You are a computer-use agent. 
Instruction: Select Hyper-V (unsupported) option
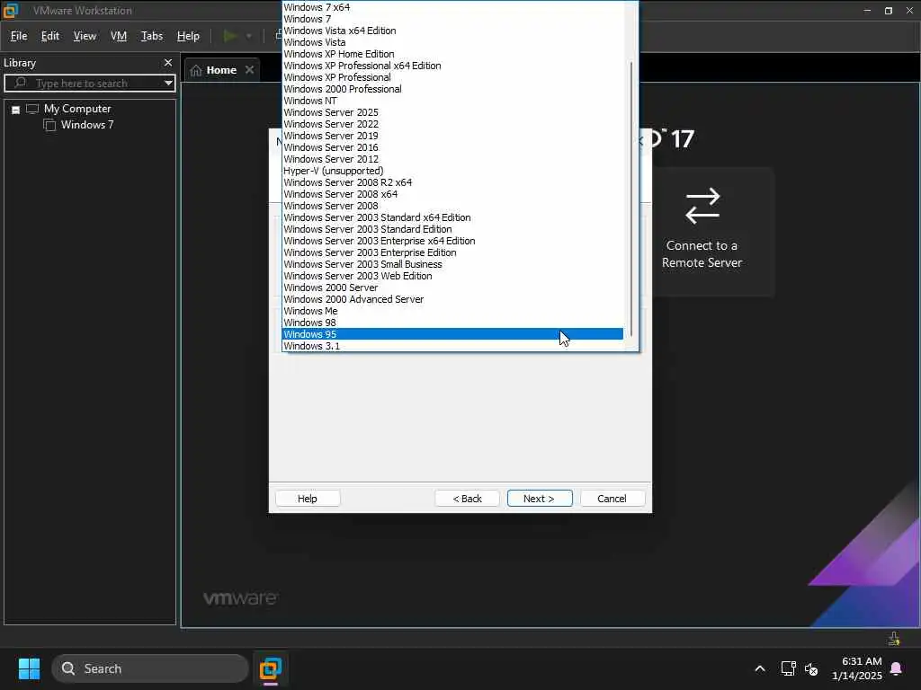[x=452, y=171]
